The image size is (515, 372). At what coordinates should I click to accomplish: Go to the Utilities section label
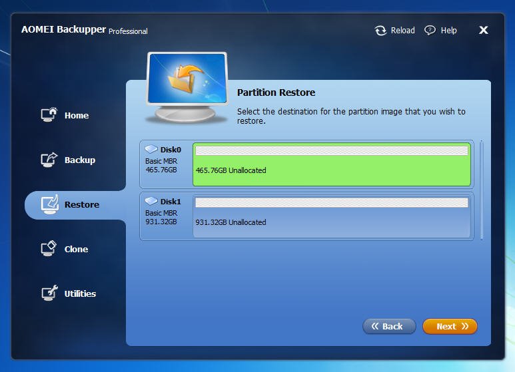80,293
